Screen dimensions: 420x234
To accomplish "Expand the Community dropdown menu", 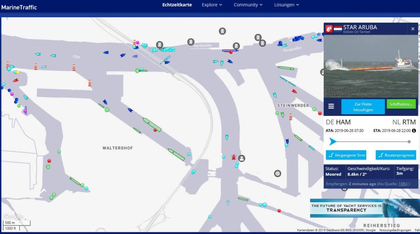I will tap(248, 5).
